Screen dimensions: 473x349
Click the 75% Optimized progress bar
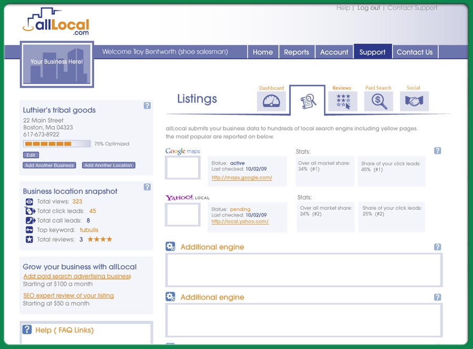coord(57,143)
